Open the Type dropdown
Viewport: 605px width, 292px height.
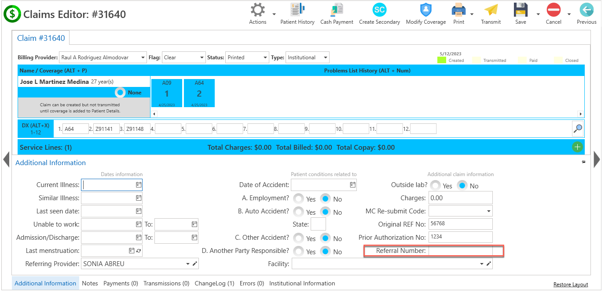pos(326,58)
